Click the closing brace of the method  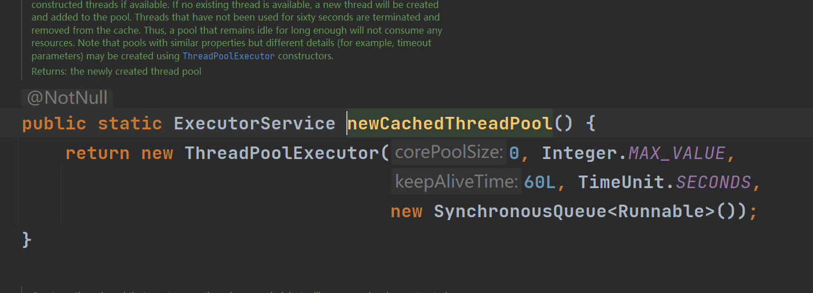[x=26, y=239]
